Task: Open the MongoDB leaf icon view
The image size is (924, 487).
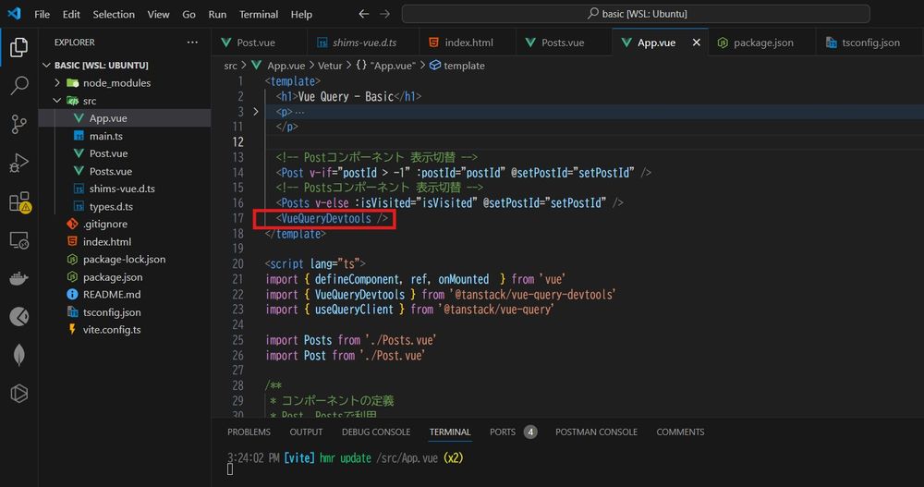Action: tap(18, 355)
